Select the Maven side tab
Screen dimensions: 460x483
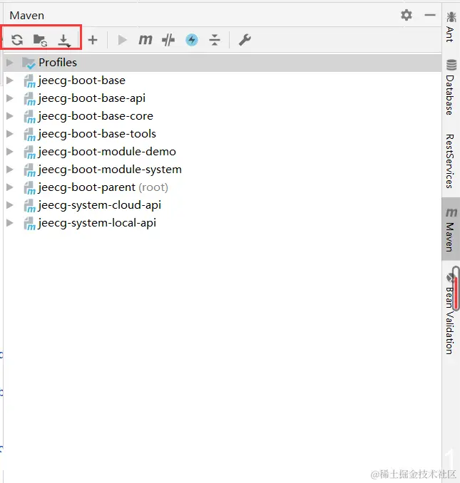coord(451,229)
